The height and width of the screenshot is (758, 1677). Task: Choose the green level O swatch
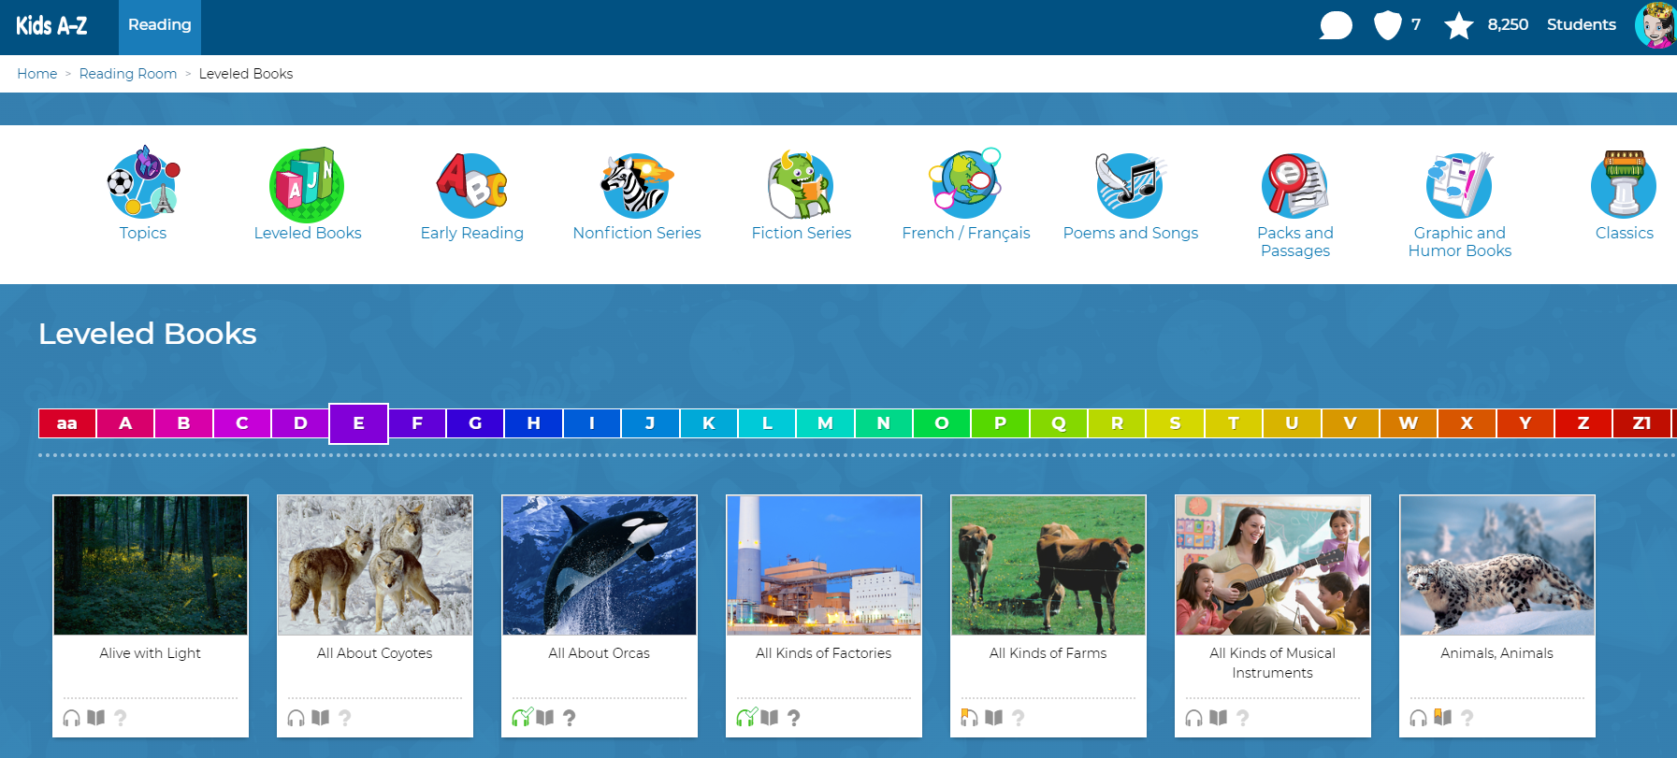pyautogui.click(x=942, y=423)
